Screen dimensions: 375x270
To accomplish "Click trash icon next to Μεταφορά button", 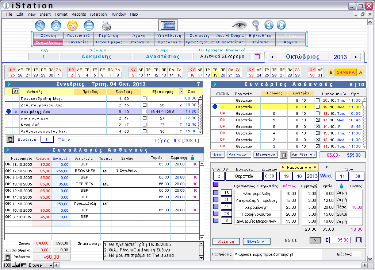I will point(284,155).
